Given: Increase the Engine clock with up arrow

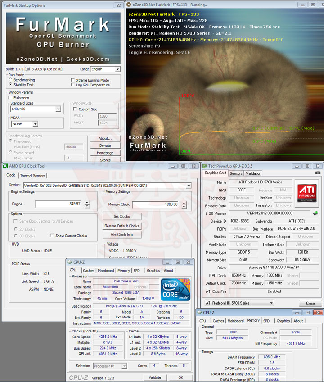Looking at the screenshot, I should [87, 203].
